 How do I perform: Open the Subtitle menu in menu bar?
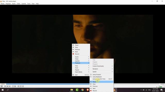click(24, 4)
